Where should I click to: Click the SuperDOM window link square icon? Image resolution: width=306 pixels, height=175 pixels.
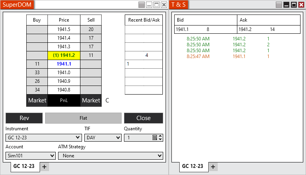click(142, 5)
